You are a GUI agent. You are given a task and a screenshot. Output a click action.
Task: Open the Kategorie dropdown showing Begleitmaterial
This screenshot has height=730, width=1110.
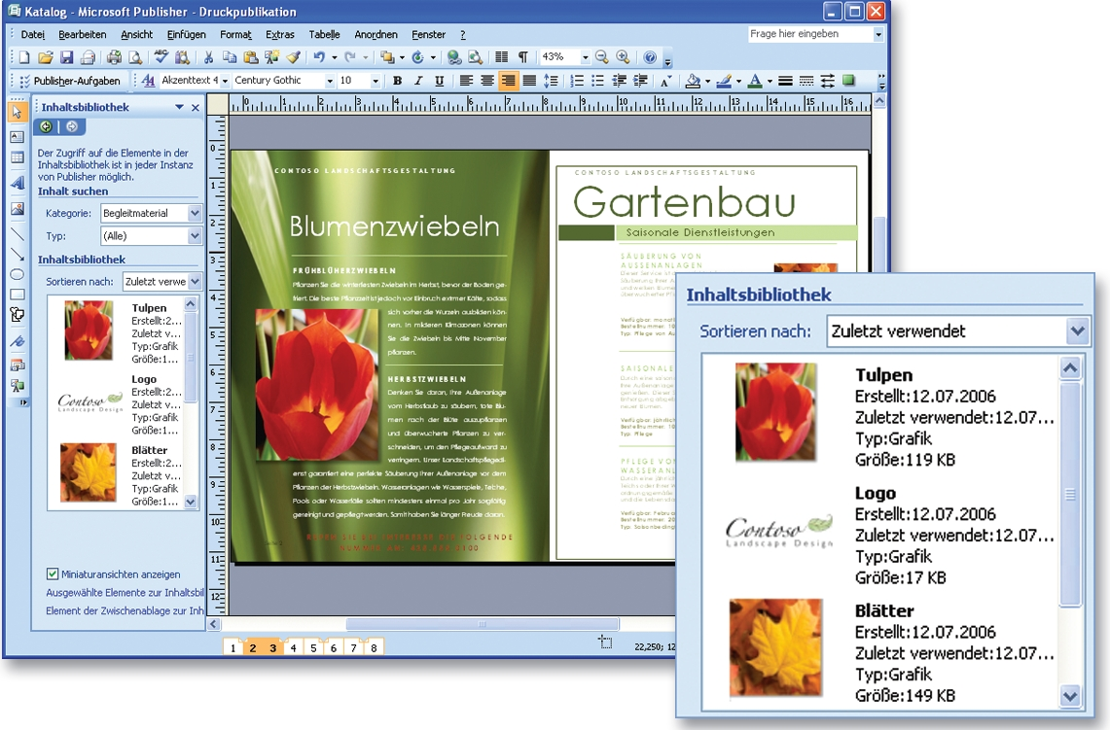coord(195,213)
